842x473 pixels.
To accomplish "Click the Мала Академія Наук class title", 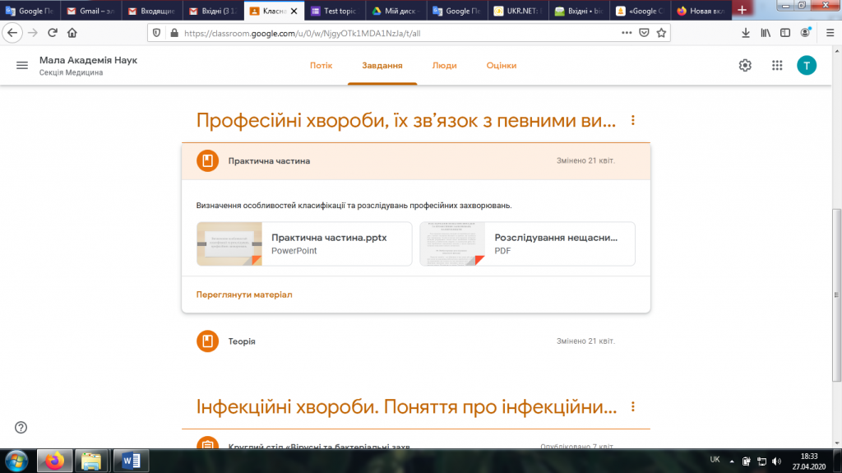I will click(x=88, y=60).
